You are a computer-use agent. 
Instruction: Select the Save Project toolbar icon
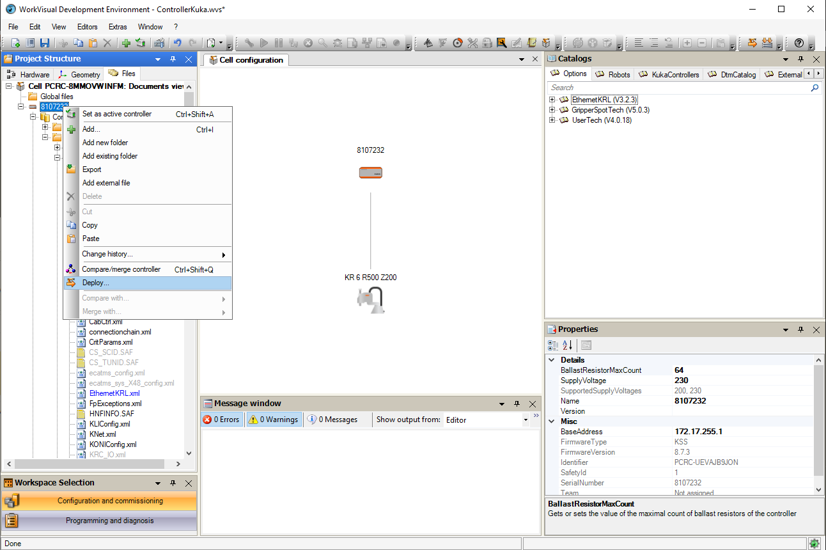(45, 43)
